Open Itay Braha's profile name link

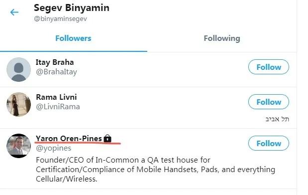coord(55,62)
